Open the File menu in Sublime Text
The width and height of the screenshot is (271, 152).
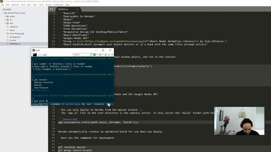3,5
